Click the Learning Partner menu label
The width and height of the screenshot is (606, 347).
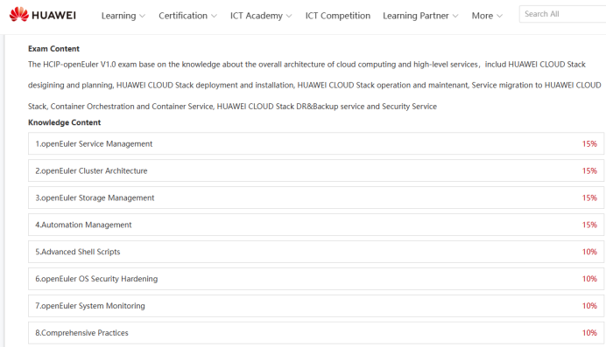point(416,16)
